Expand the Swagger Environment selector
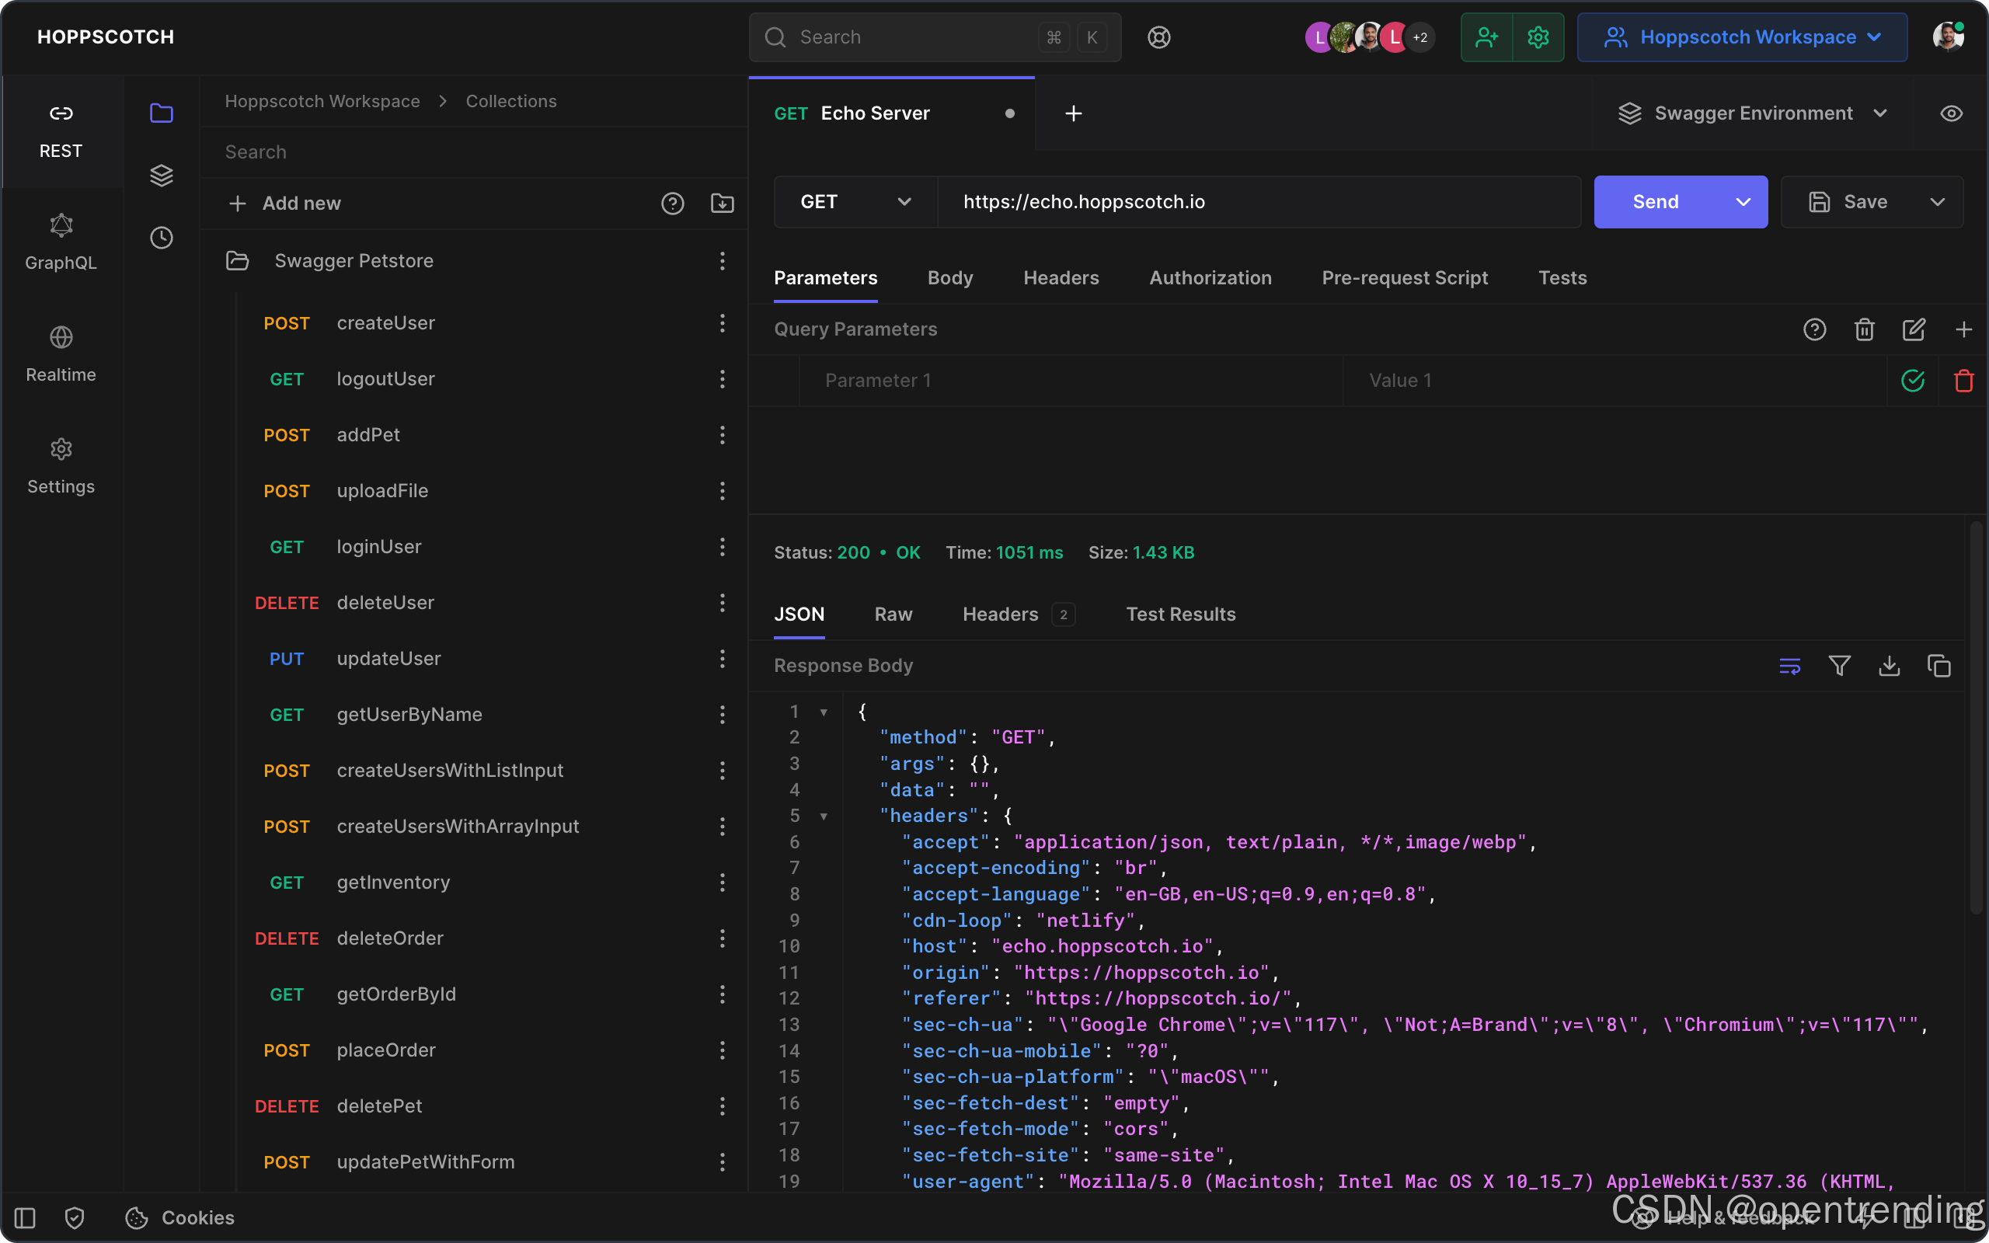The height and width of the screenshot is (1243, 1989). [x=1752, y=113]
